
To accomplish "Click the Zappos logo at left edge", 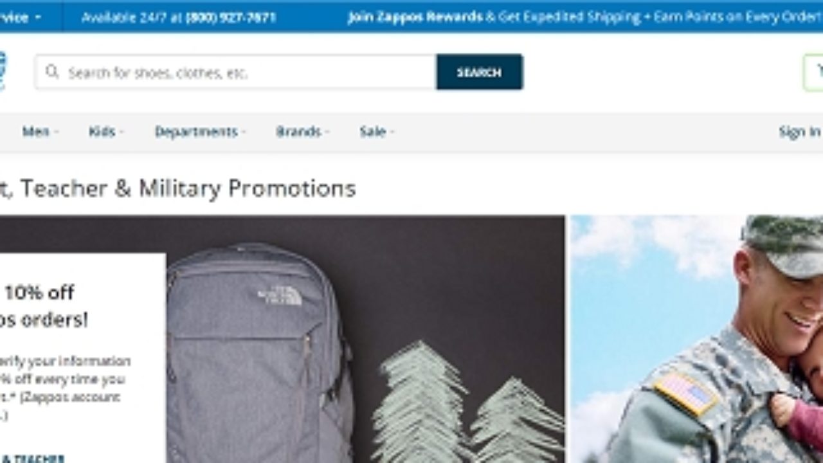I will [3, 71].
